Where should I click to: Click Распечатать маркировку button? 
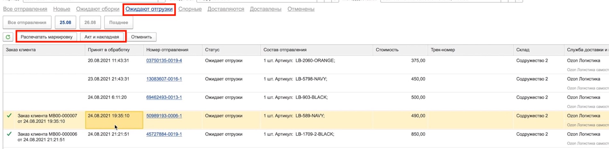click(x=47, y=37)
